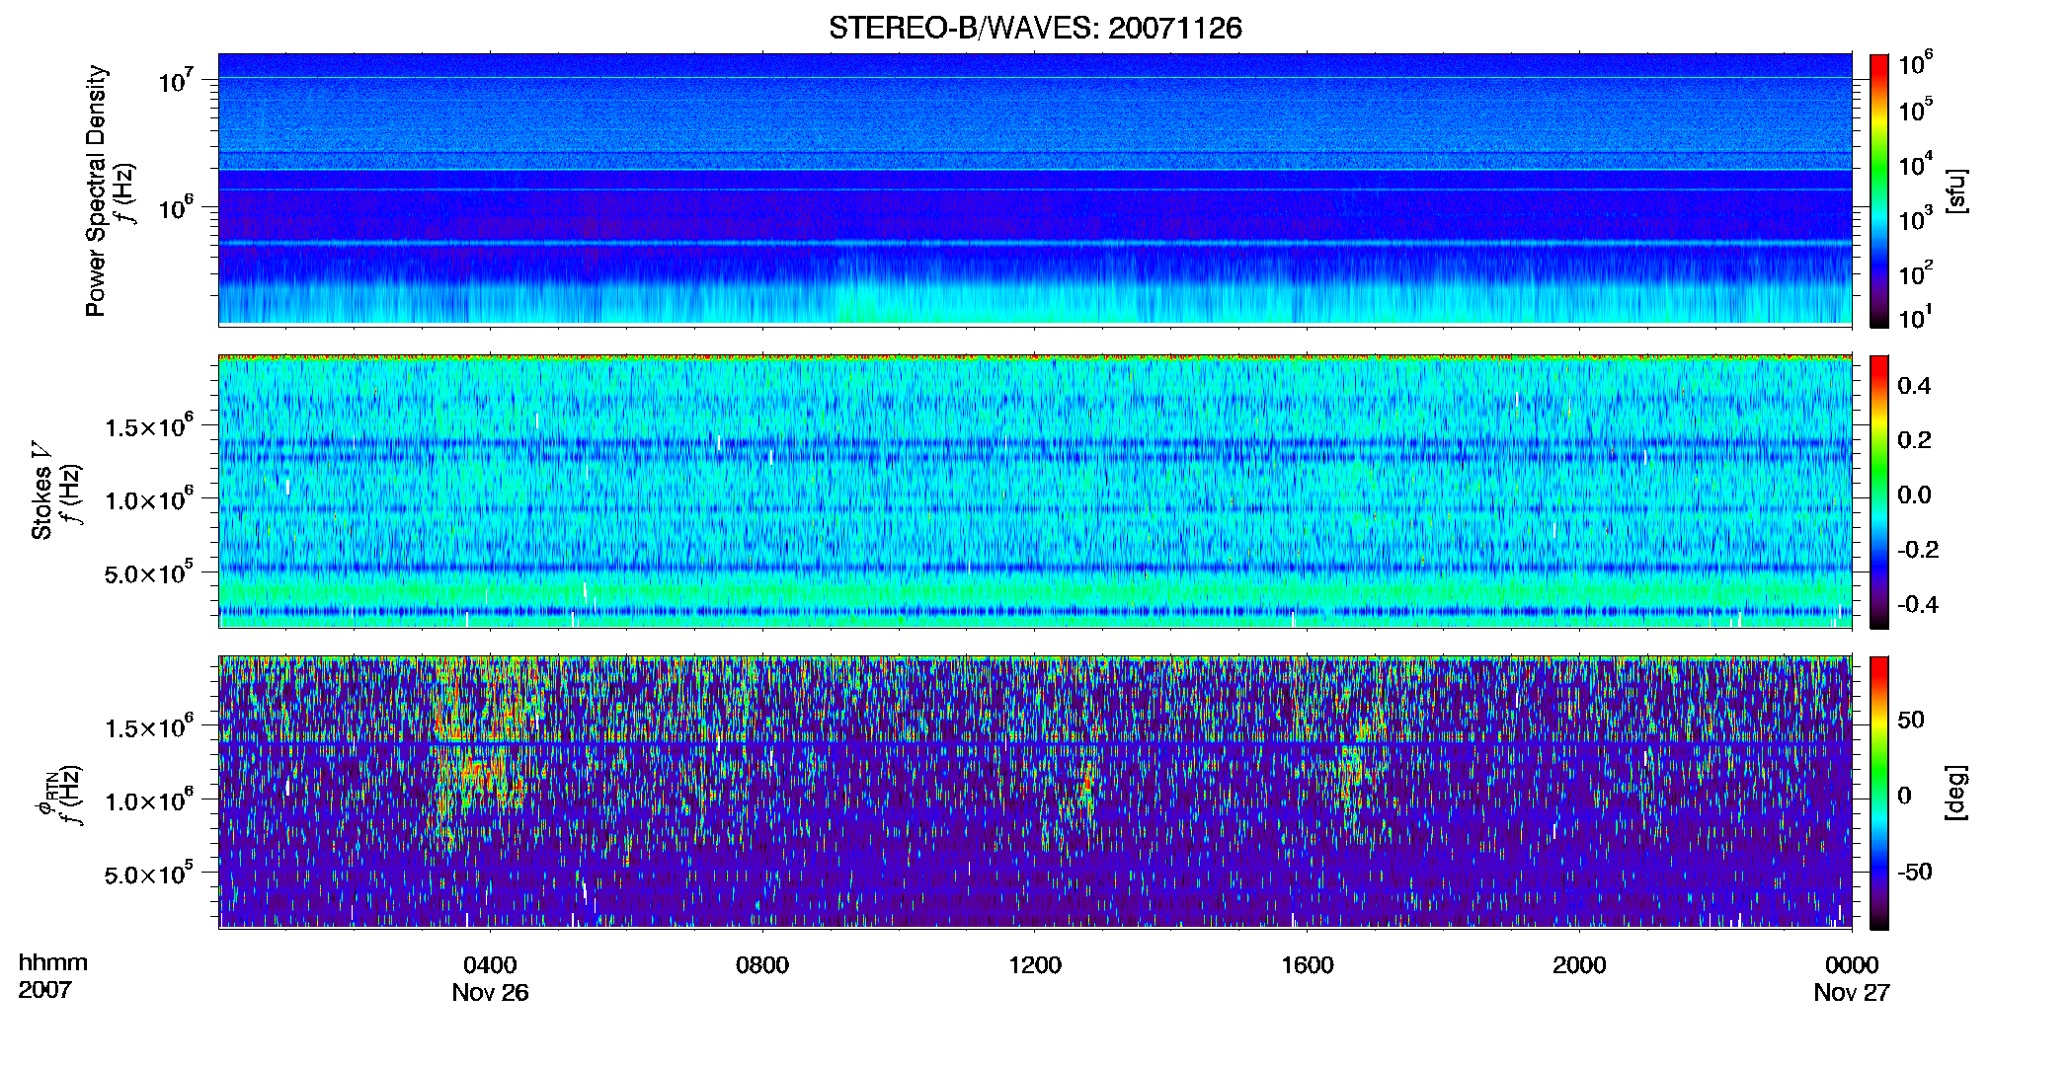Click the 10^3 value on sfu colorbar
Screen dimensions: 2070x1066
[1916, 219]
